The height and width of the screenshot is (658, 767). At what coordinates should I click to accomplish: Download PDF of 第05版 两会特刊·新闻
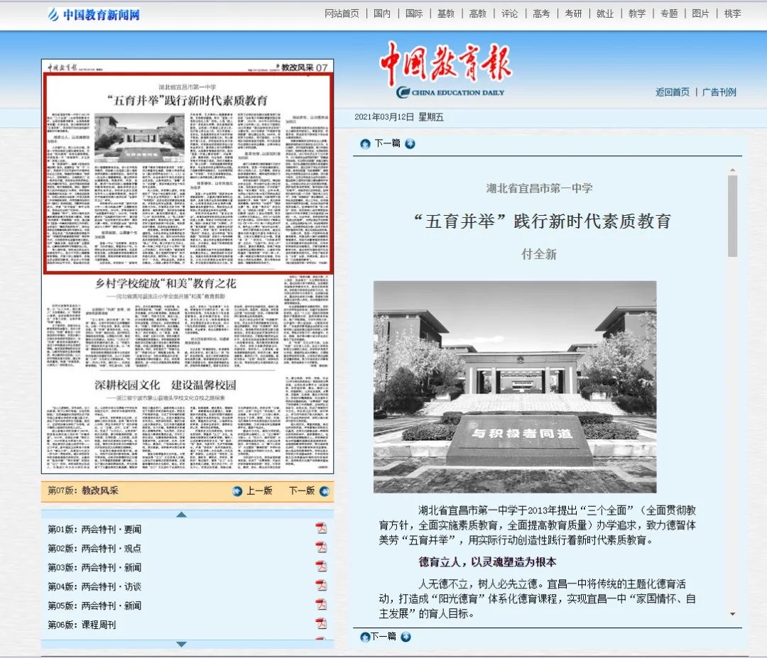[321, 605]
